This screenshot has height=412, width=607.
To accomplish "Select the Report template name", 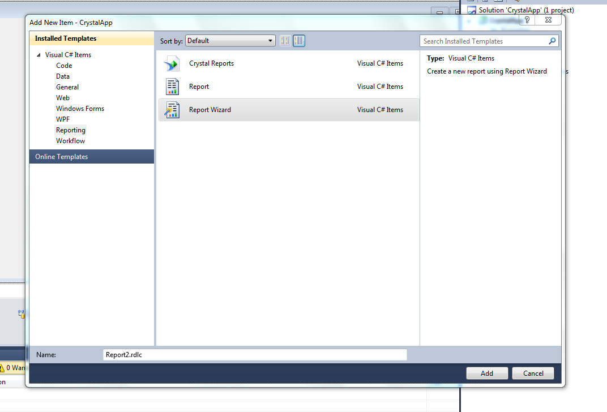I will (199, 87).
